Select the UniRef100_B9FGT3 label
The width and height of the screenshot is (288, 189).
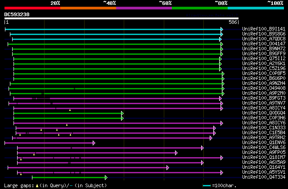(x=264, y=98)
